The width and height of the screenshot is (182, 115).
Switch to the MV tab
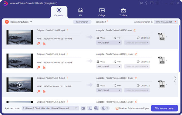pyautogui.click(x=80, y=12)
